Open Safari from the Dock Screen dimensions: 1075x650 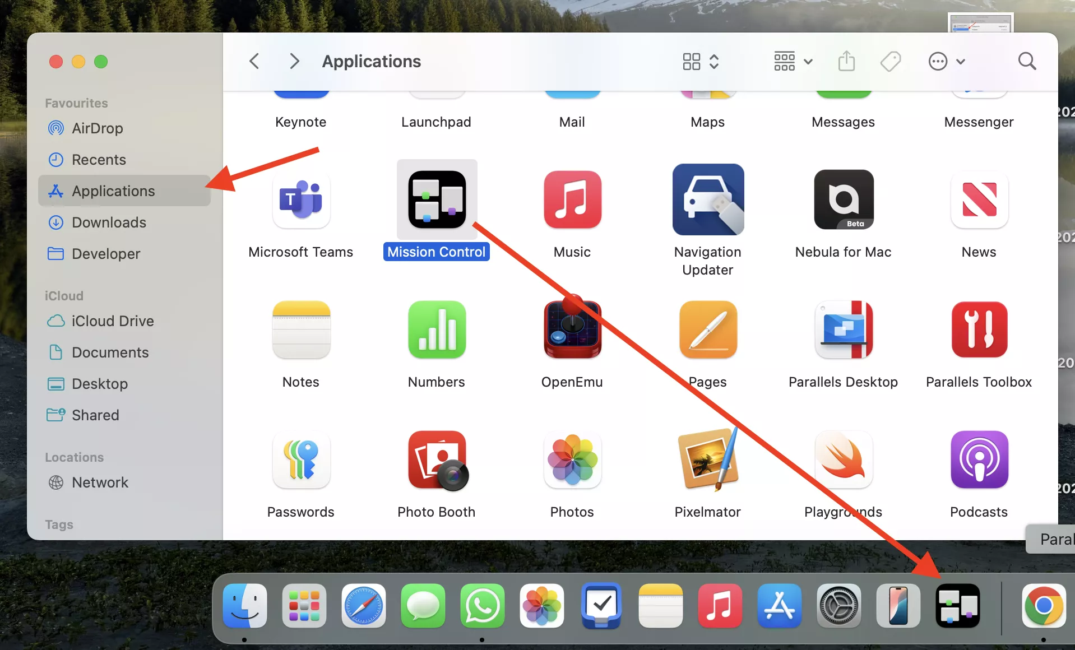(364, 606)
